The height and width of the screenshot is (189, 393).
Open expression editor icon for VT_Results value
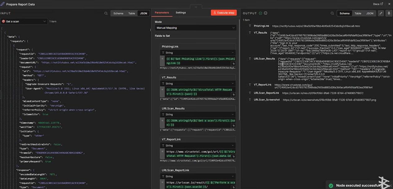tap(234, 94)
